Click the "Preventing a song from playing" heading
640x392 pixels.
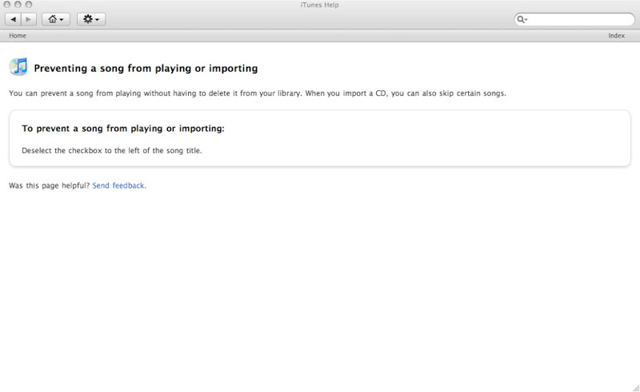(146, 69)
